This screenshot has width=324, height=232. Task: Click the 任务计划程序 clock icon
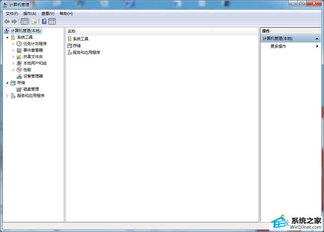(19, 44)
